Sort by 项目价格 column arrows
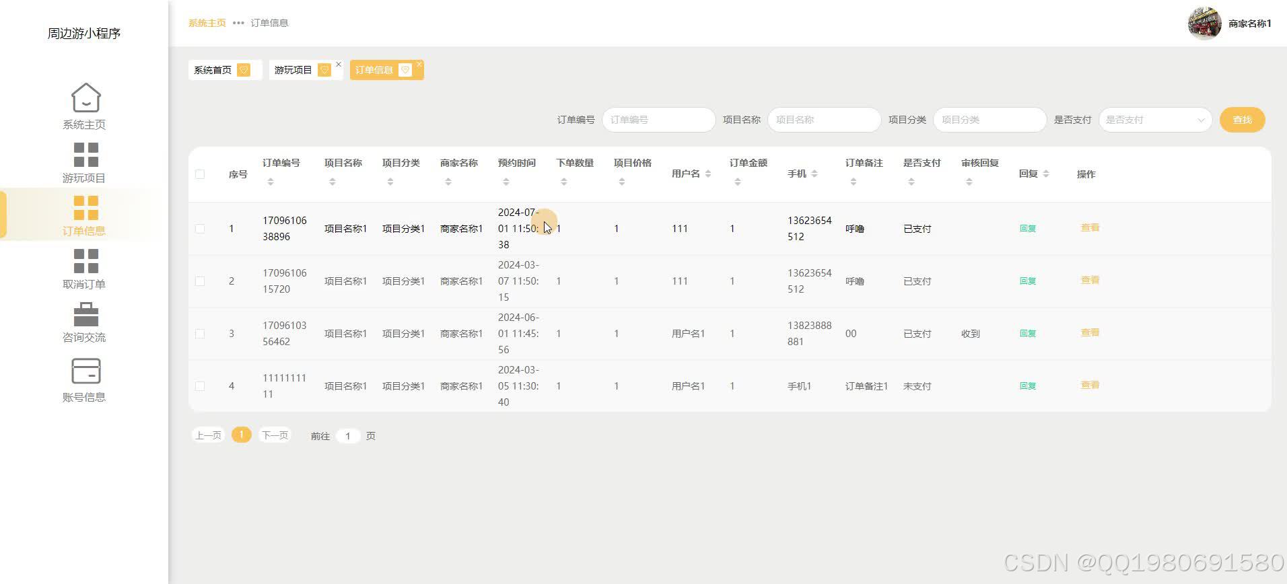 click(x=622, y=182)
